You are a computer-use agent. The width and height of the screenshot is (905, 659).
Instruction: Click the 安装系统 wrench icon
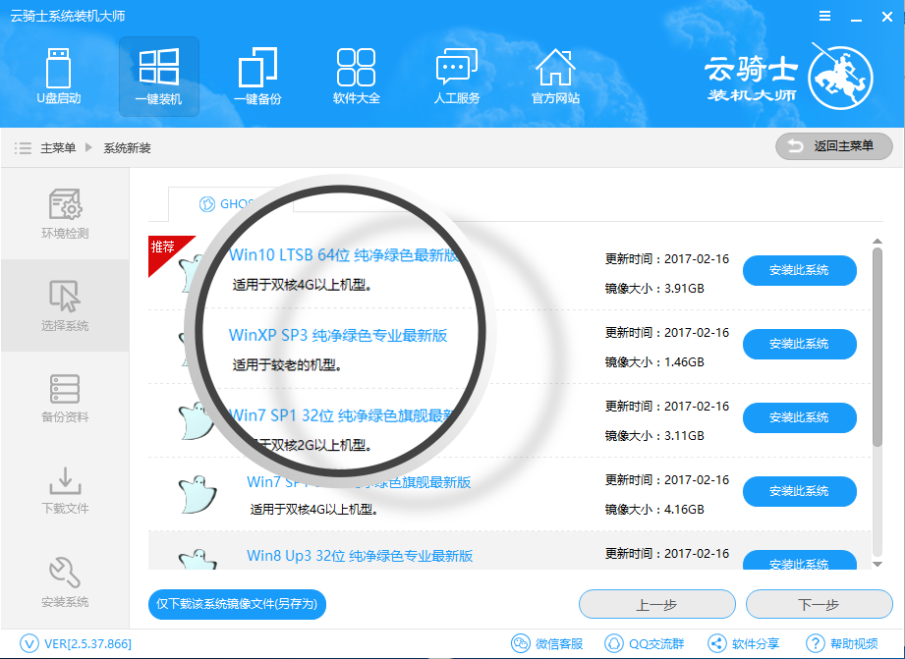tap(65, 581)
